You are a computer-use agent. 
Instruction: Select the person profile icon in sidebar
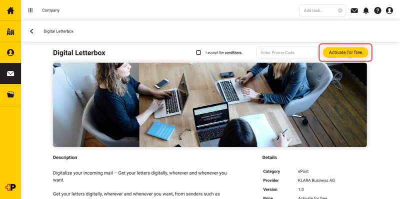click(x=10, y=52)
